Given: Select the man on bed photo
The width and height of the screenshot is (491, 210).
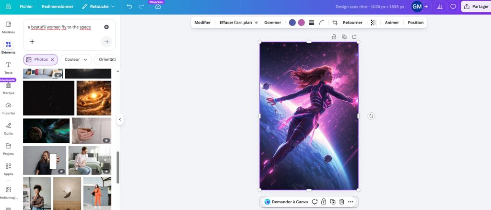Looking at the screenshot, I should click(90, 160).
